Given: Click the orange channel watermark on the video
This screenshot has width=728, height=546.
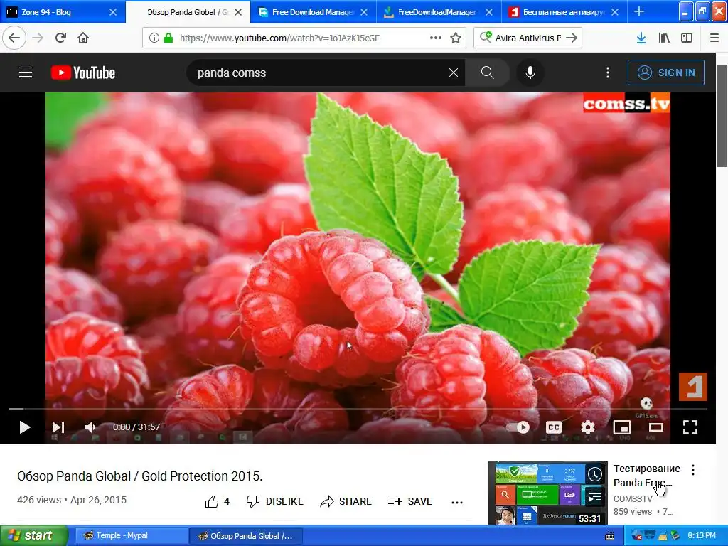Looking at the screenshot, I should pos(692,386).
